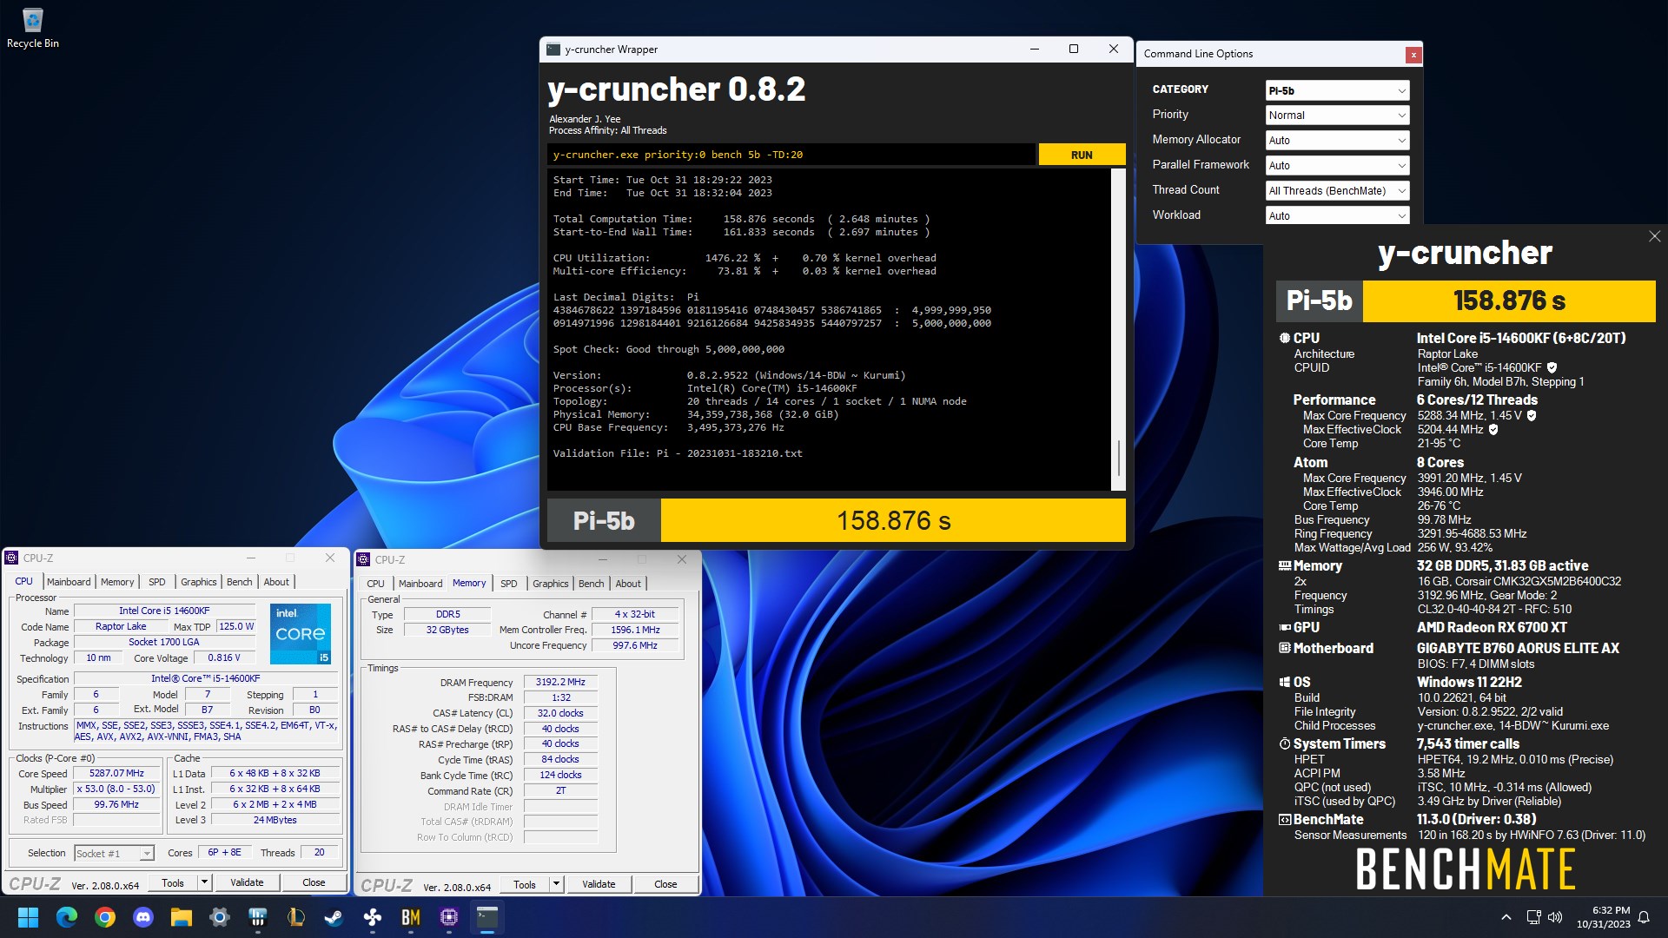Open the volume control in system tray

[x=1555, y=917]
